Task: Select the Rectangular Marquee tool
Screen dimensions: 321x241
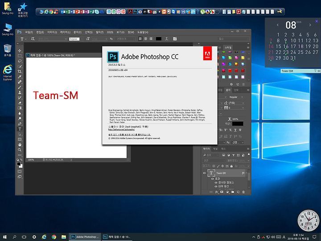Action: point(20,56)
